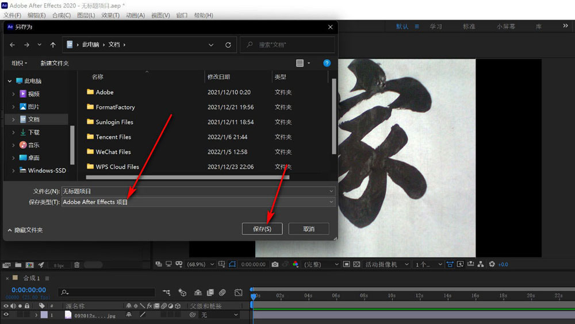575x324 pixels.
Task: Click the 文件名 input field
Action: (195, 191)
